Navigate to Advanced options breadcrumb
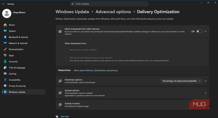The width and height of the screenshot is (218, 118). (113, 12)
